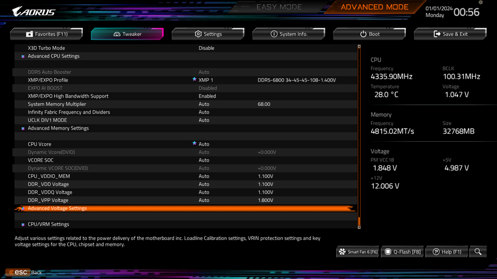Select the Dynamic VCORE SOC(DVID) row
The width and height of the screenshot is (497, 279).
(x=186, y=168)
